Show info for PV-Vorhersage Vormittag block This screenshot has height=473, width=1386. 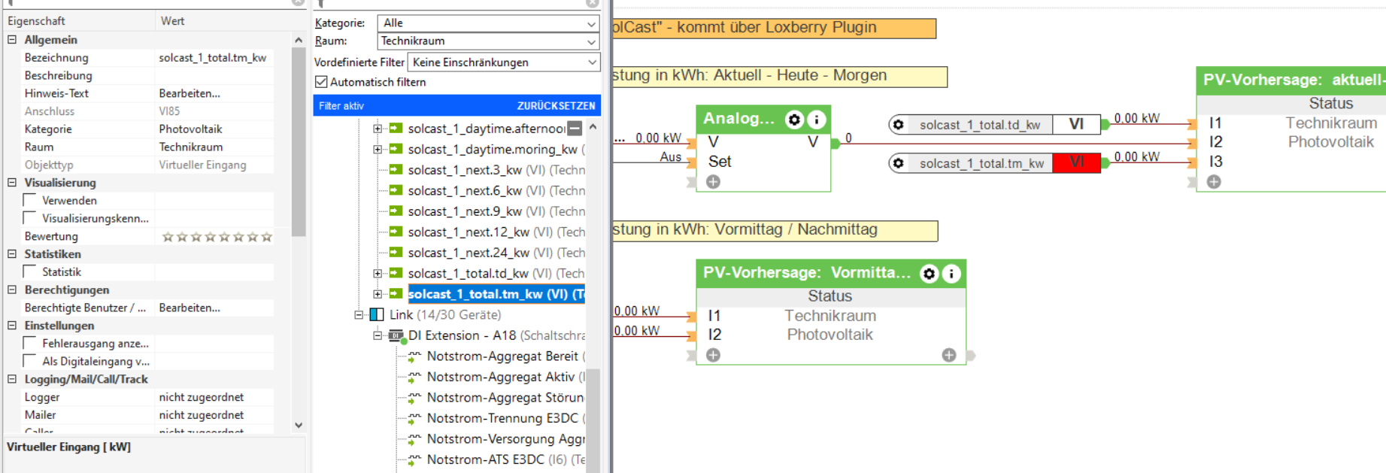tap(951, 274)
